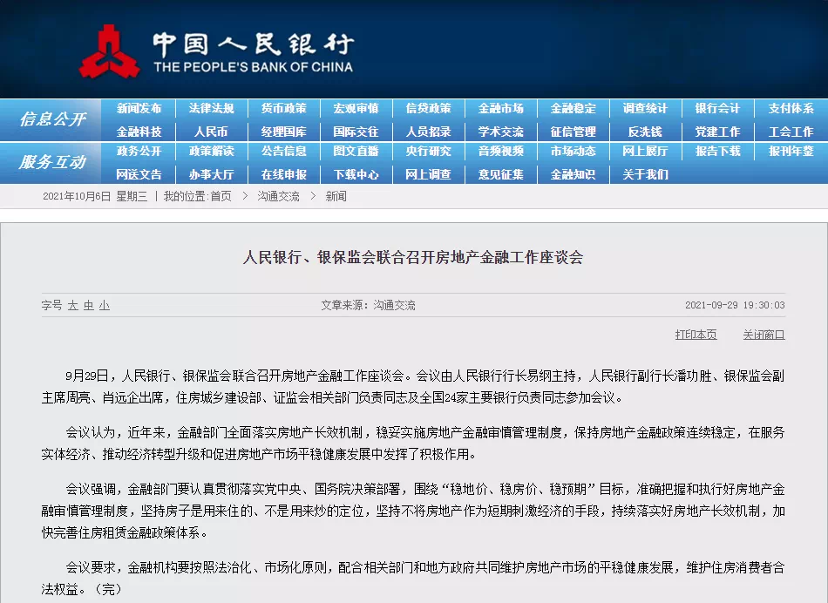Click the 音频视频 navigation item
Screen dimensions: 828x603
tap(500, 152)
